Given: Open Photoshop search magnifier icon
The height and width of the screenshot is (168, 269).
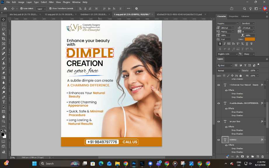Looking at the screenshot, I should click(244, 8).
